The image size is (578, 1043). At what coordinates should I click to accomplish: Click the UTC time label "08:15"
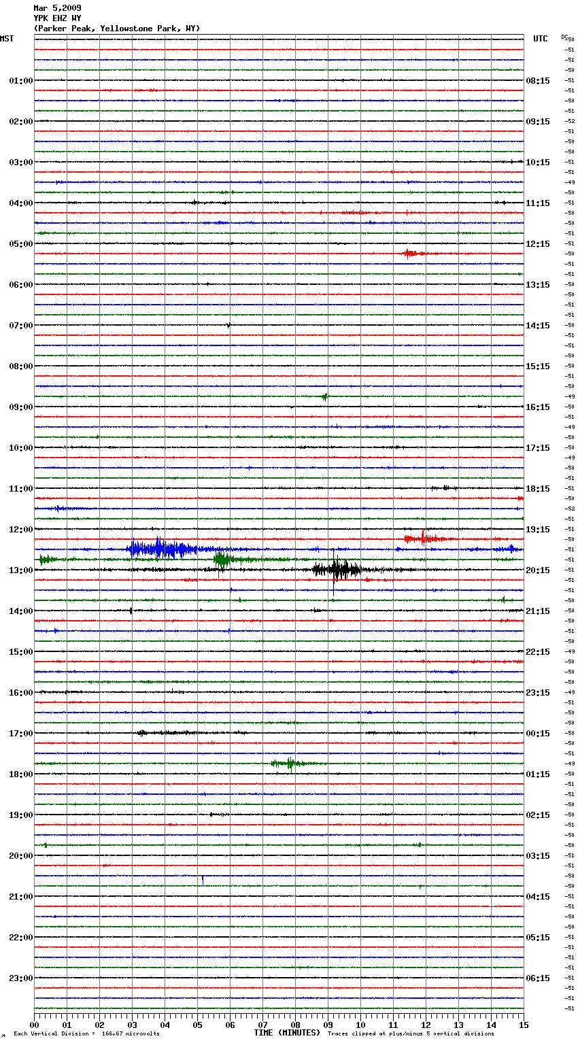coord(538,81)
